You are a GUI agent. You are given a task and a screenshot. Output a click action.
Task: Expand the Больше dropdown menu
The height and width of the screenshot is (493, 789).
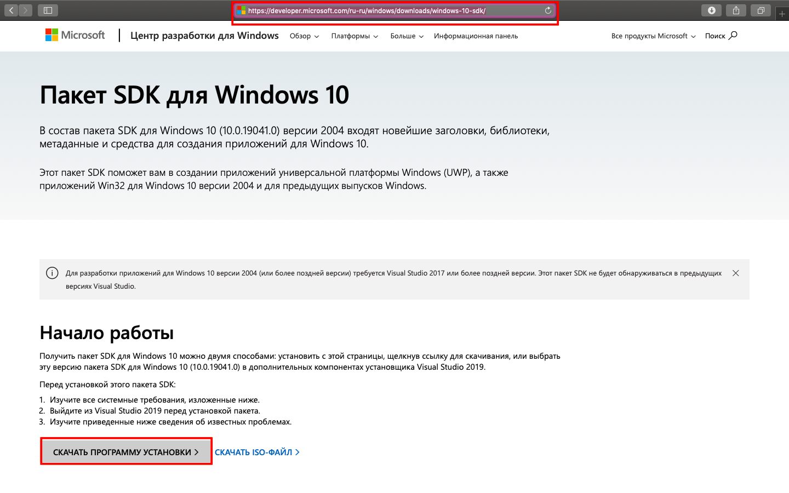[x=407, y=36]
